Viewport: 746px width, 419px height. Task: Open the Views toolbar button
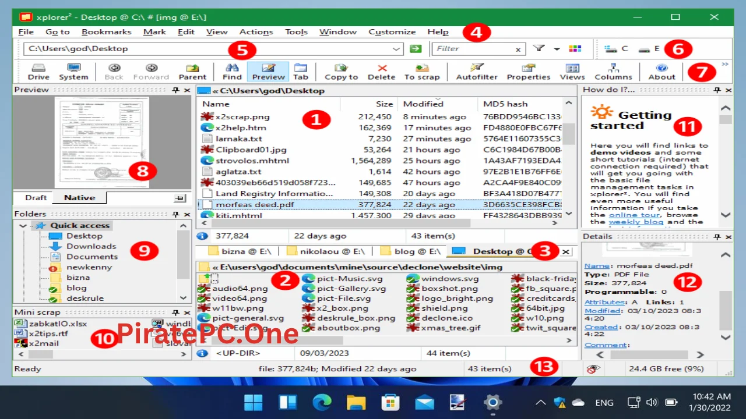(572, 72)
